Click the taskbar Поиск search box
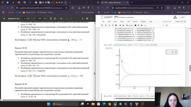 (x=66, y=104)
